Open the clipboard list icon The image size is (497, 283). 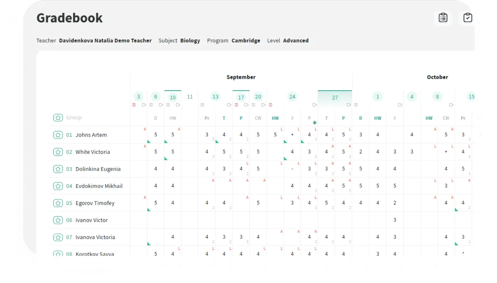click(443, 18)
